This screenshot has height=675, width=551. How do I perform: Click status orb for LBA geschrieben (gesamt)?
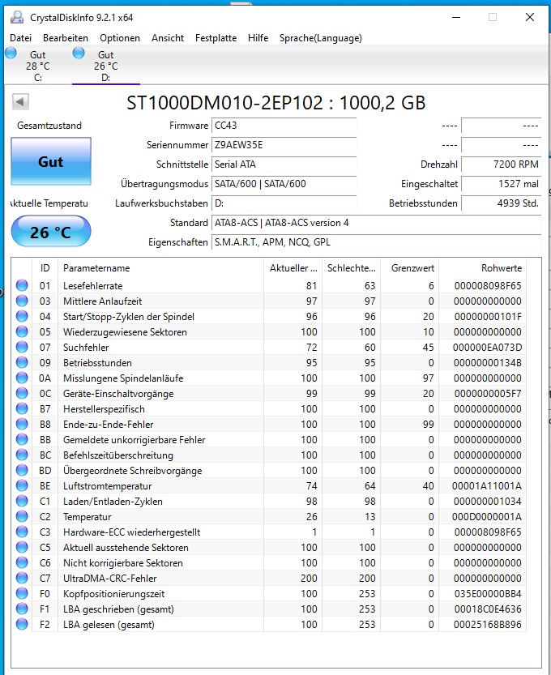pos(22,609)
